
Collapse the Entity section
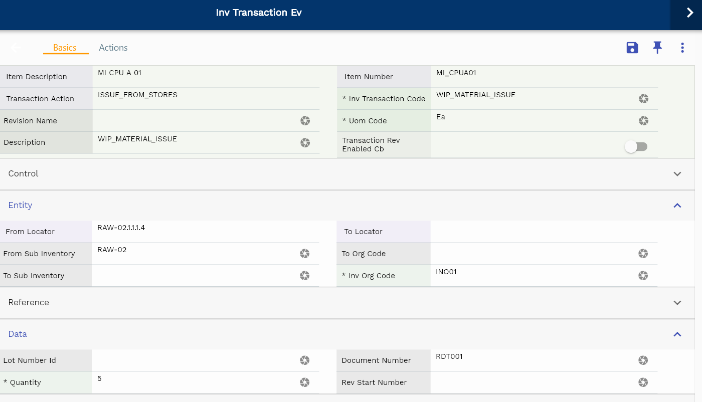[677, 206]
